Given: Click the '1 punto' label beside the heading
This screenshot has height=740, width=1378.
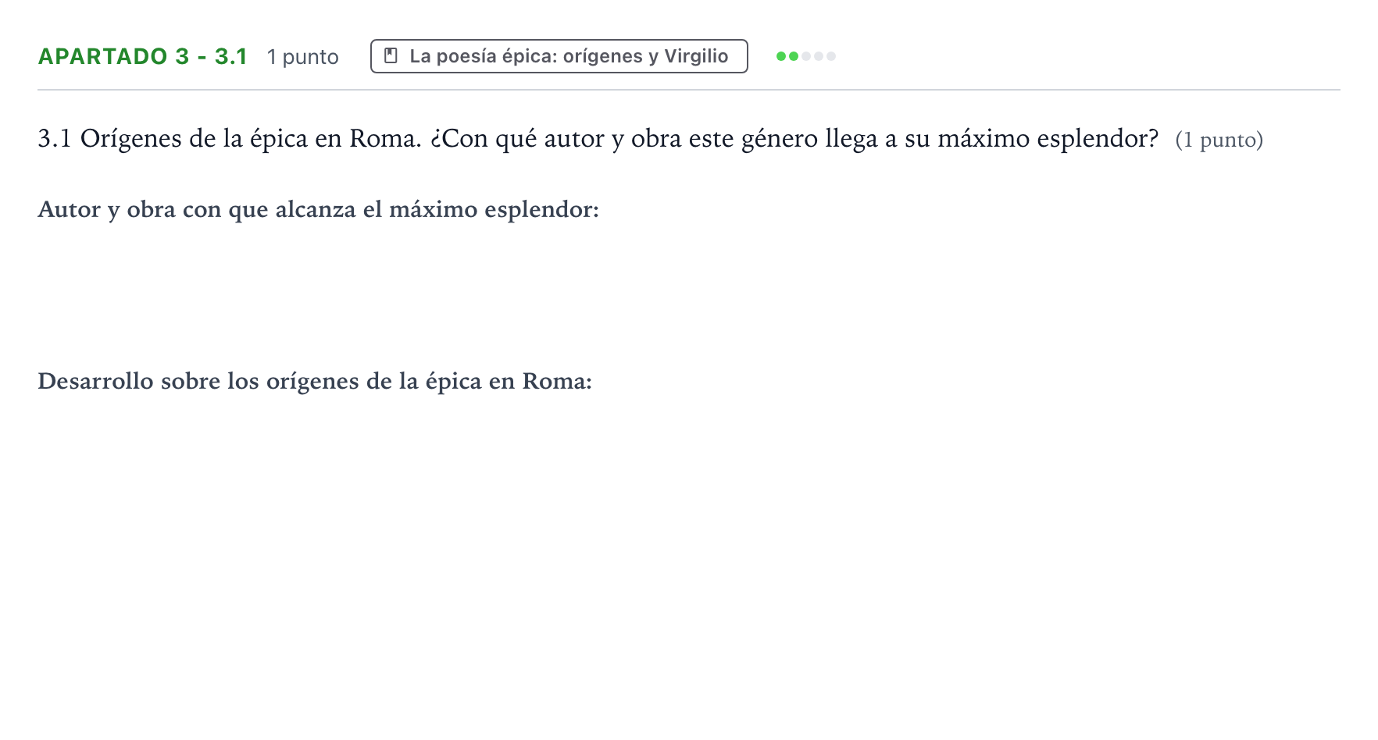Looking at the screenshot, I should click(303, 57).
